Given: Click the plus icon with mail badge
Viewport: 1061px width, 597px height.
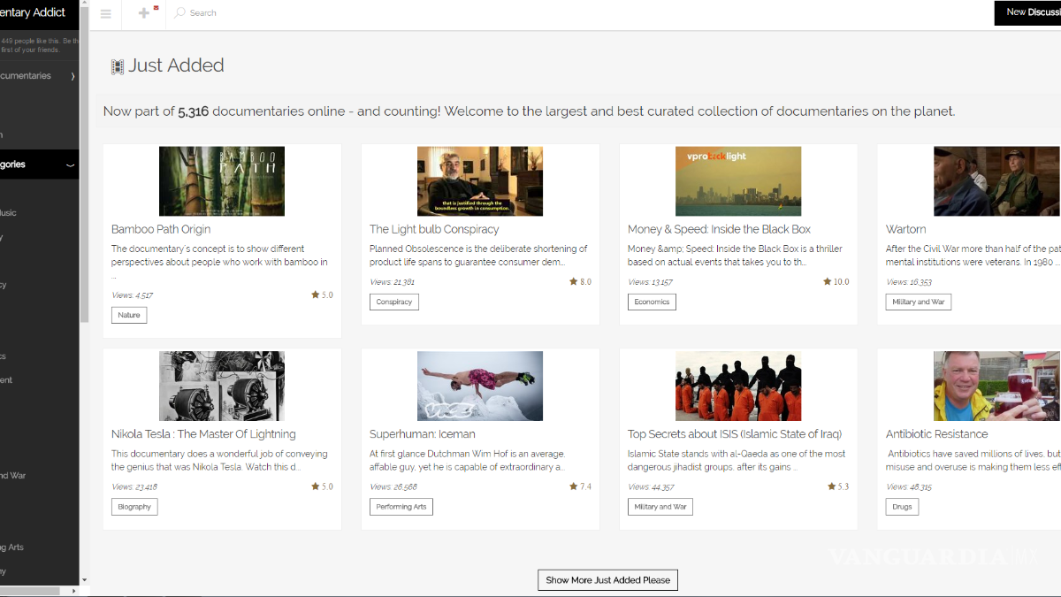Looking at the screenshot, I should (145, 13).
